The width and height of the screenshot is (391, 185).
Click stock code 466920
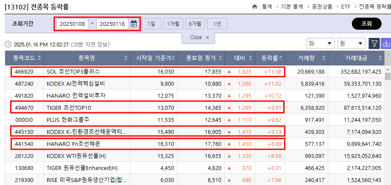click(24, 72)
